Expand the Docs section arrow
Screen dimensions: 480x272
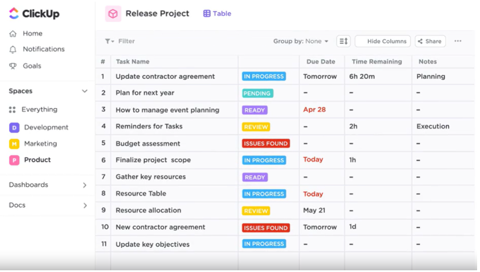click(x=85, y=206)
